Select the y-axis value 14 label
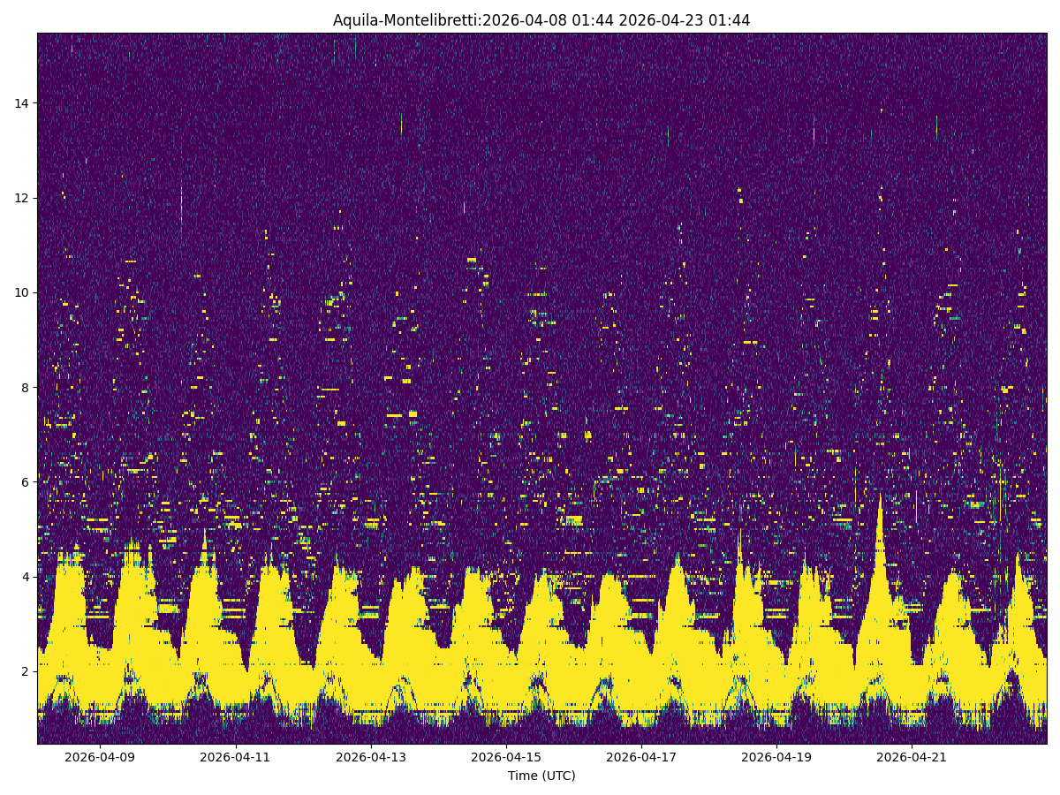This screenshot has width=1060, height=795. (22, 103)
